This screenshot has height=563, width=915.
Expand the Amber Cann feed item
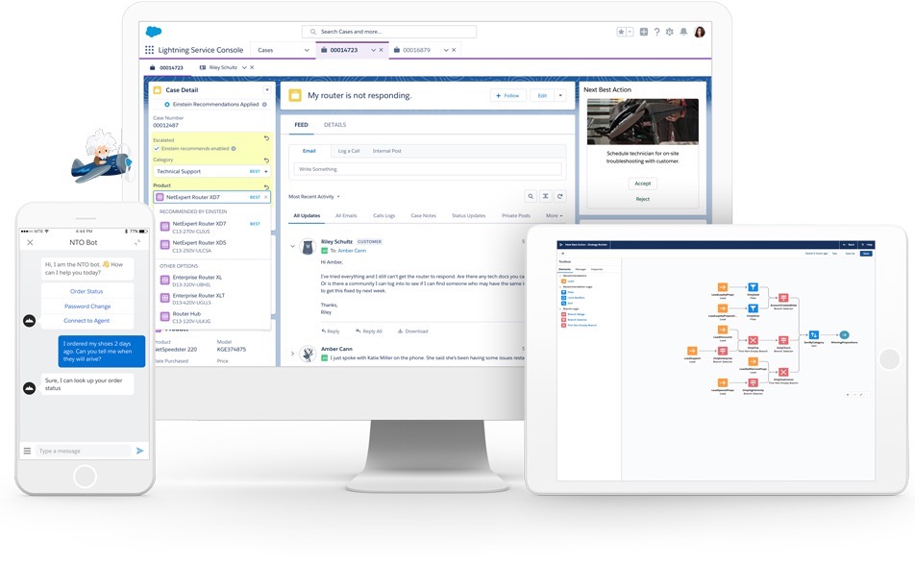coord(293,353)
